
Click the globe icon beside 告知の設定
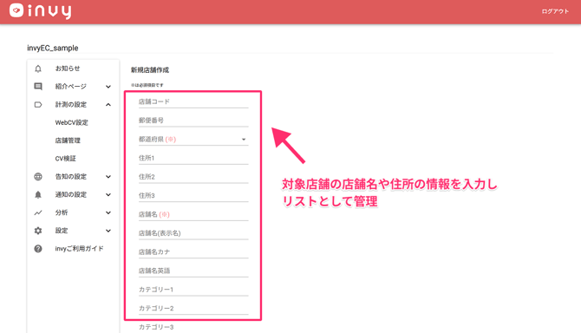(x=38, y=177)
